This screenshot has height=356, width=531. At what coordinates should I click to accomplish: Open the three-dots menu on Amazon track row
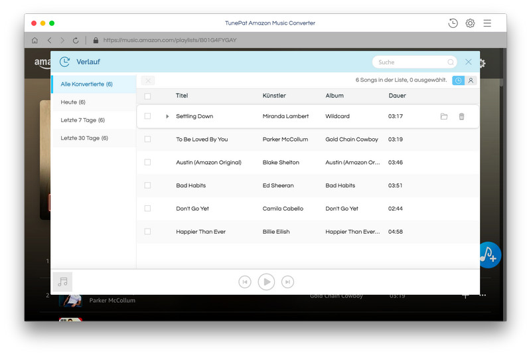point(483,296)
